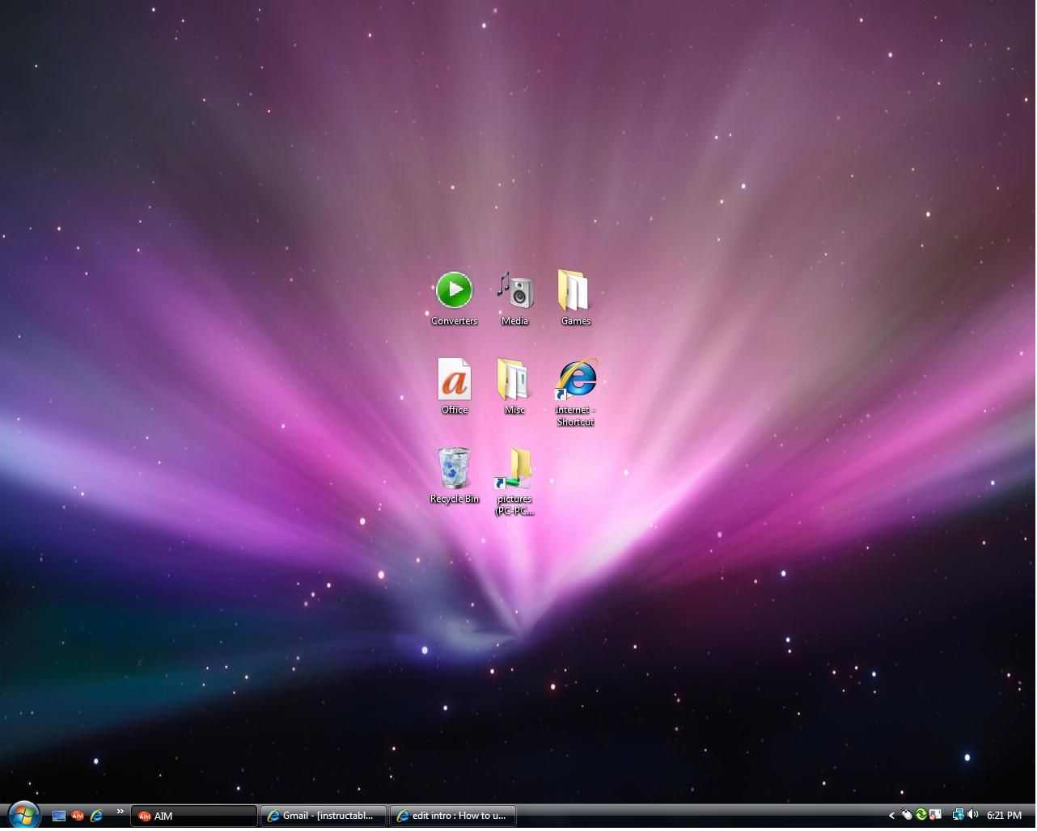Open the mouse settings tray icon

907,815
